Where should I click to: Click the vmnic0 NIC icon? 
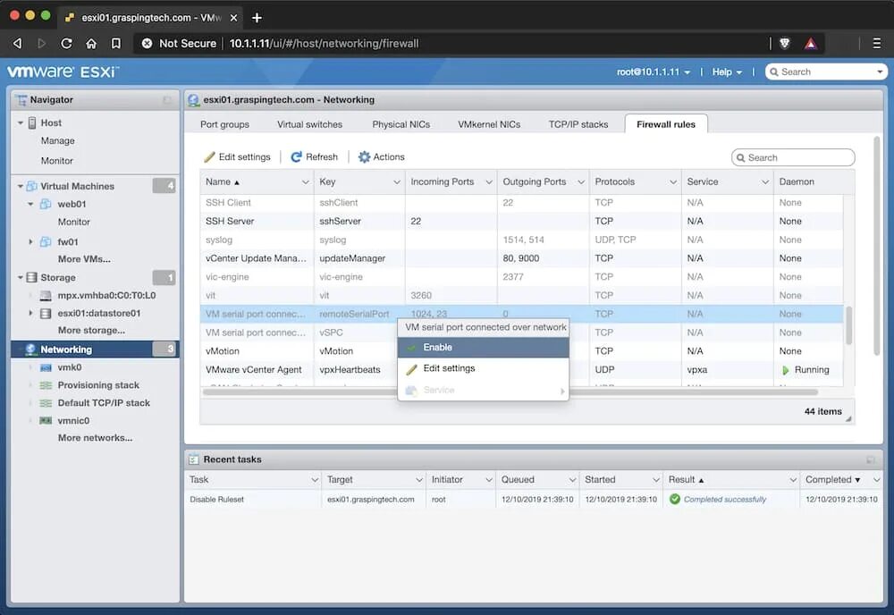coord(46,421)
